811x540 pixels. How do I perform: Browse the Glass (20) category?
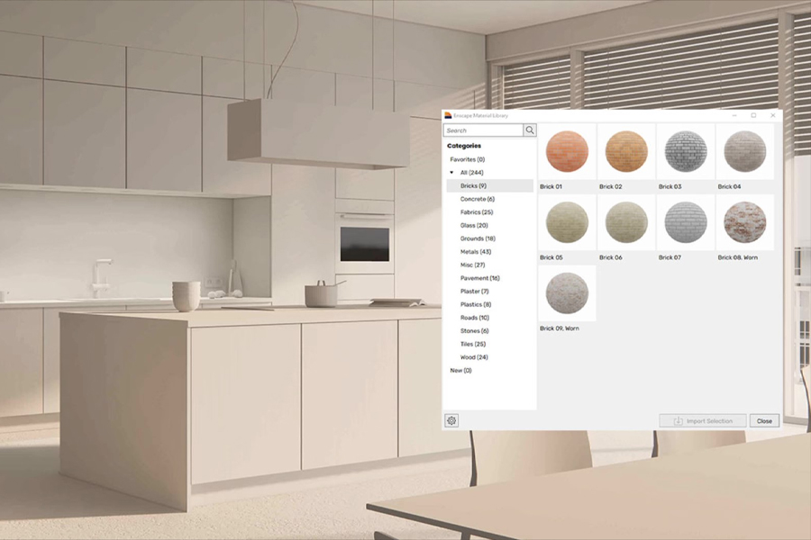tap(474, 225)
